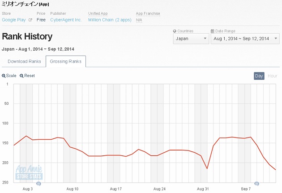Switch to the Download Ranks tab

(24, 61)
